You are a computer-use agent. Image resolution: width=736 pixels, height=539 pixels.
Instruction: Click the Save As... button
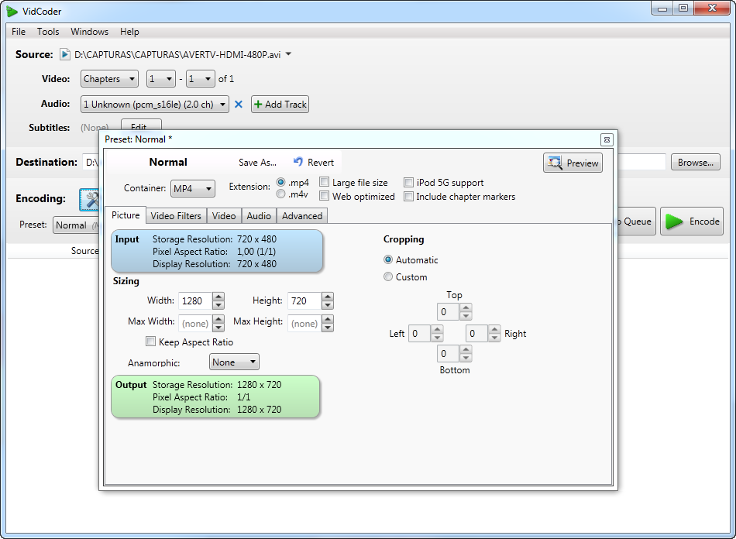tap(257, 163)
